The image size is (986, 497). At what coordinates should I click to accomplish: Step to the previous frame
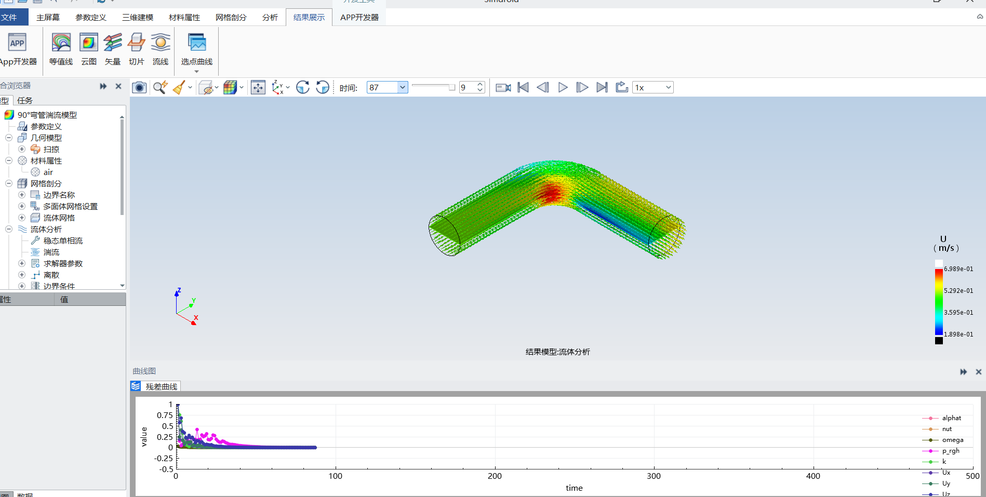click(x=543, y=87)
